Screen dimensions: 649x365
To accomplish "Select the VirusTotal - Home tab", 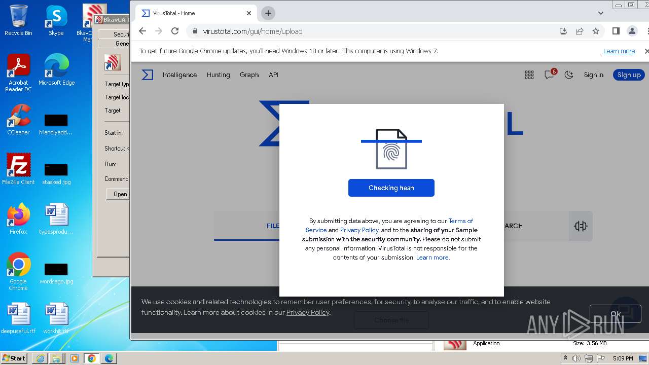I will point(197,13).
